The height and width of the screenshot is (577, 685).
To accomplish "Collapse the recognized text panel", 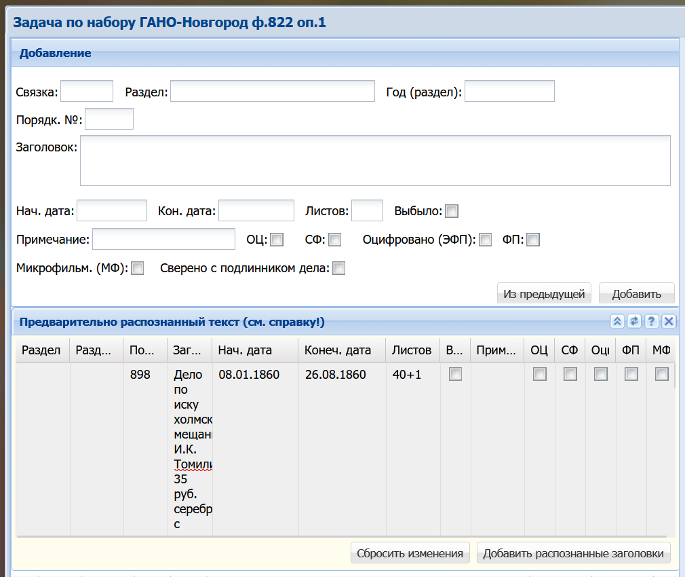I will click(617, 321).
